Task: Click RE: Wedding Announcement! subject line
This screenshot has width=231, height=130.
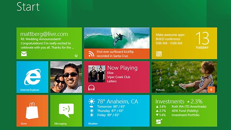Action: point(41,39)
